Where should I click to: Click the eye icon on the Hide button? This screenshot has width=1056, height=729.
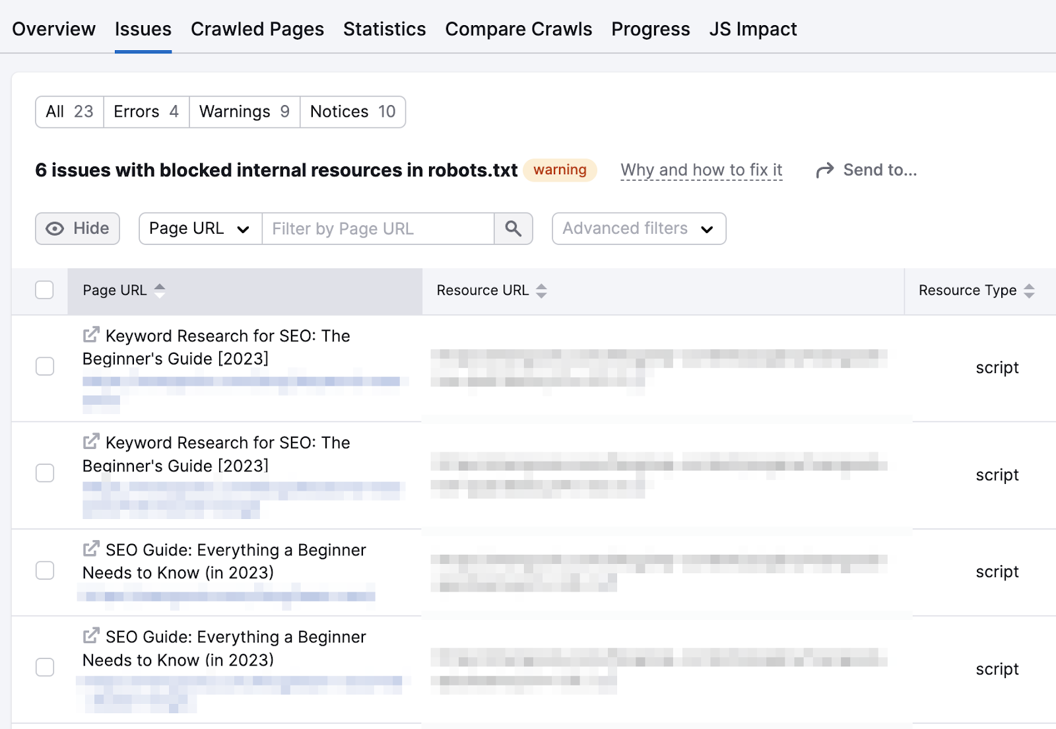(x=55, y=228)
